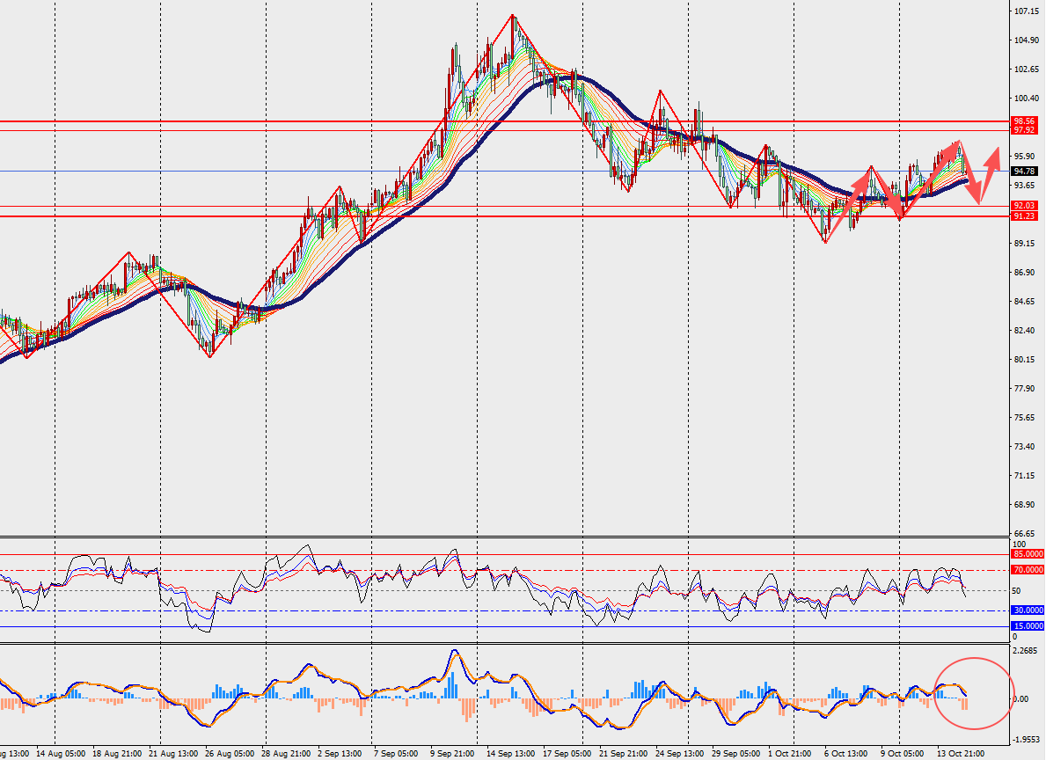Select the red 97.92 level label

[1024, 130]
